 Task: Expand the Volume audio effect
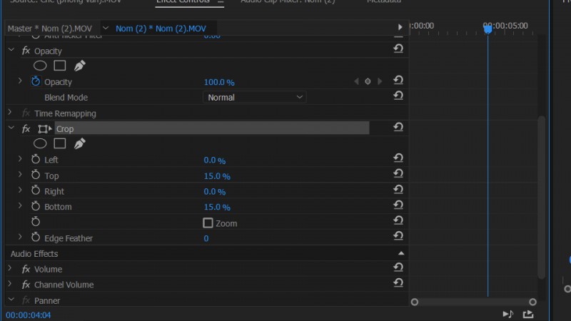tap(10, 269)
